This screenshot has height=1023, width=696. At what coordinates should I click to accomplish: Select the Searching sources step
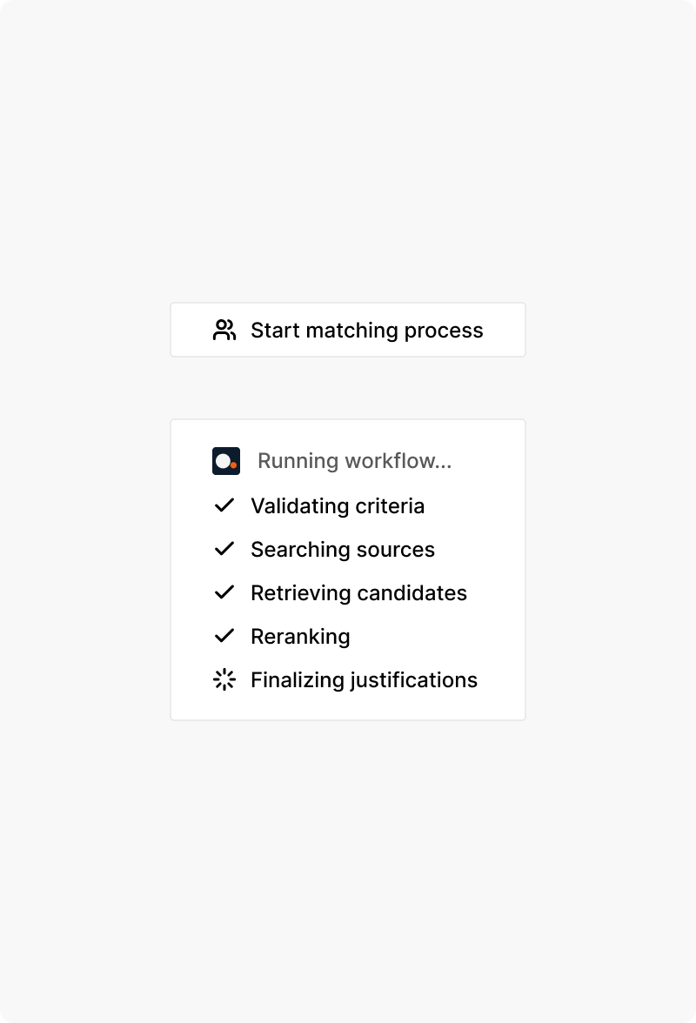343,549
